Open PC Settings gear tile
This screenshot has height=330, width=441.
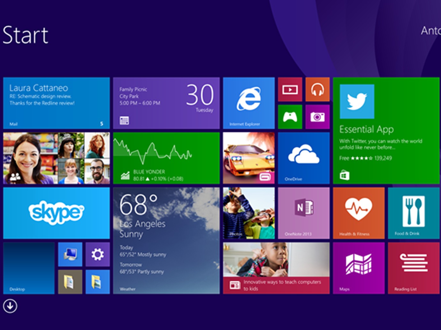click(x=97, y=254)
